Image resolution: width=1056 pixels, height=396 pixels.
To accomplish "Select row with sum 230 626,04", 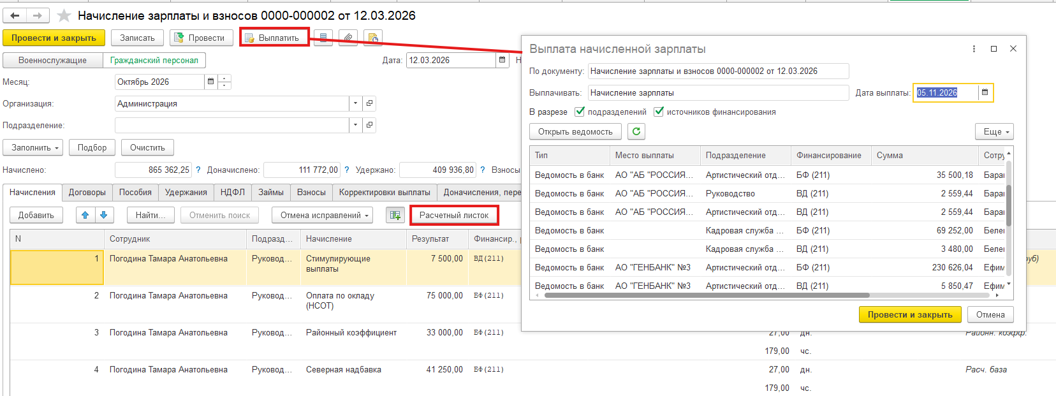I will tap(767, 267).
